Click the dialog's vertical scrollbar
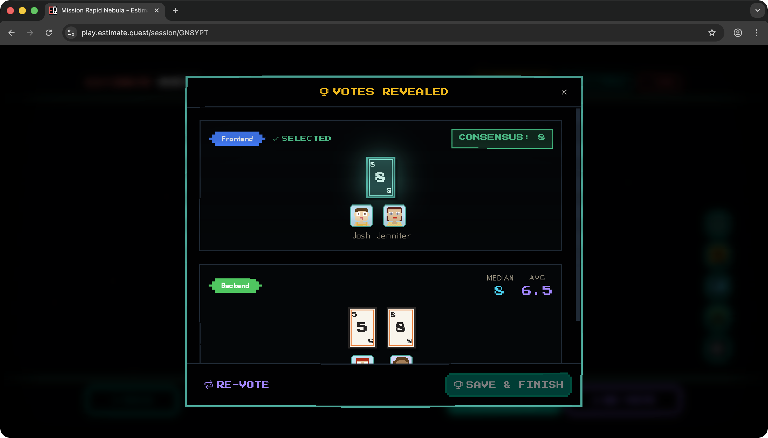 [x=577, y=214]
